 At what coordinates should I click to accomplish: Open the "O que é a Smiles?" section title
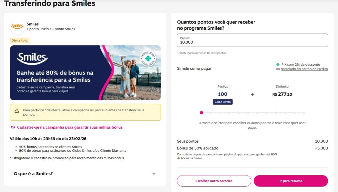point(33,174)
